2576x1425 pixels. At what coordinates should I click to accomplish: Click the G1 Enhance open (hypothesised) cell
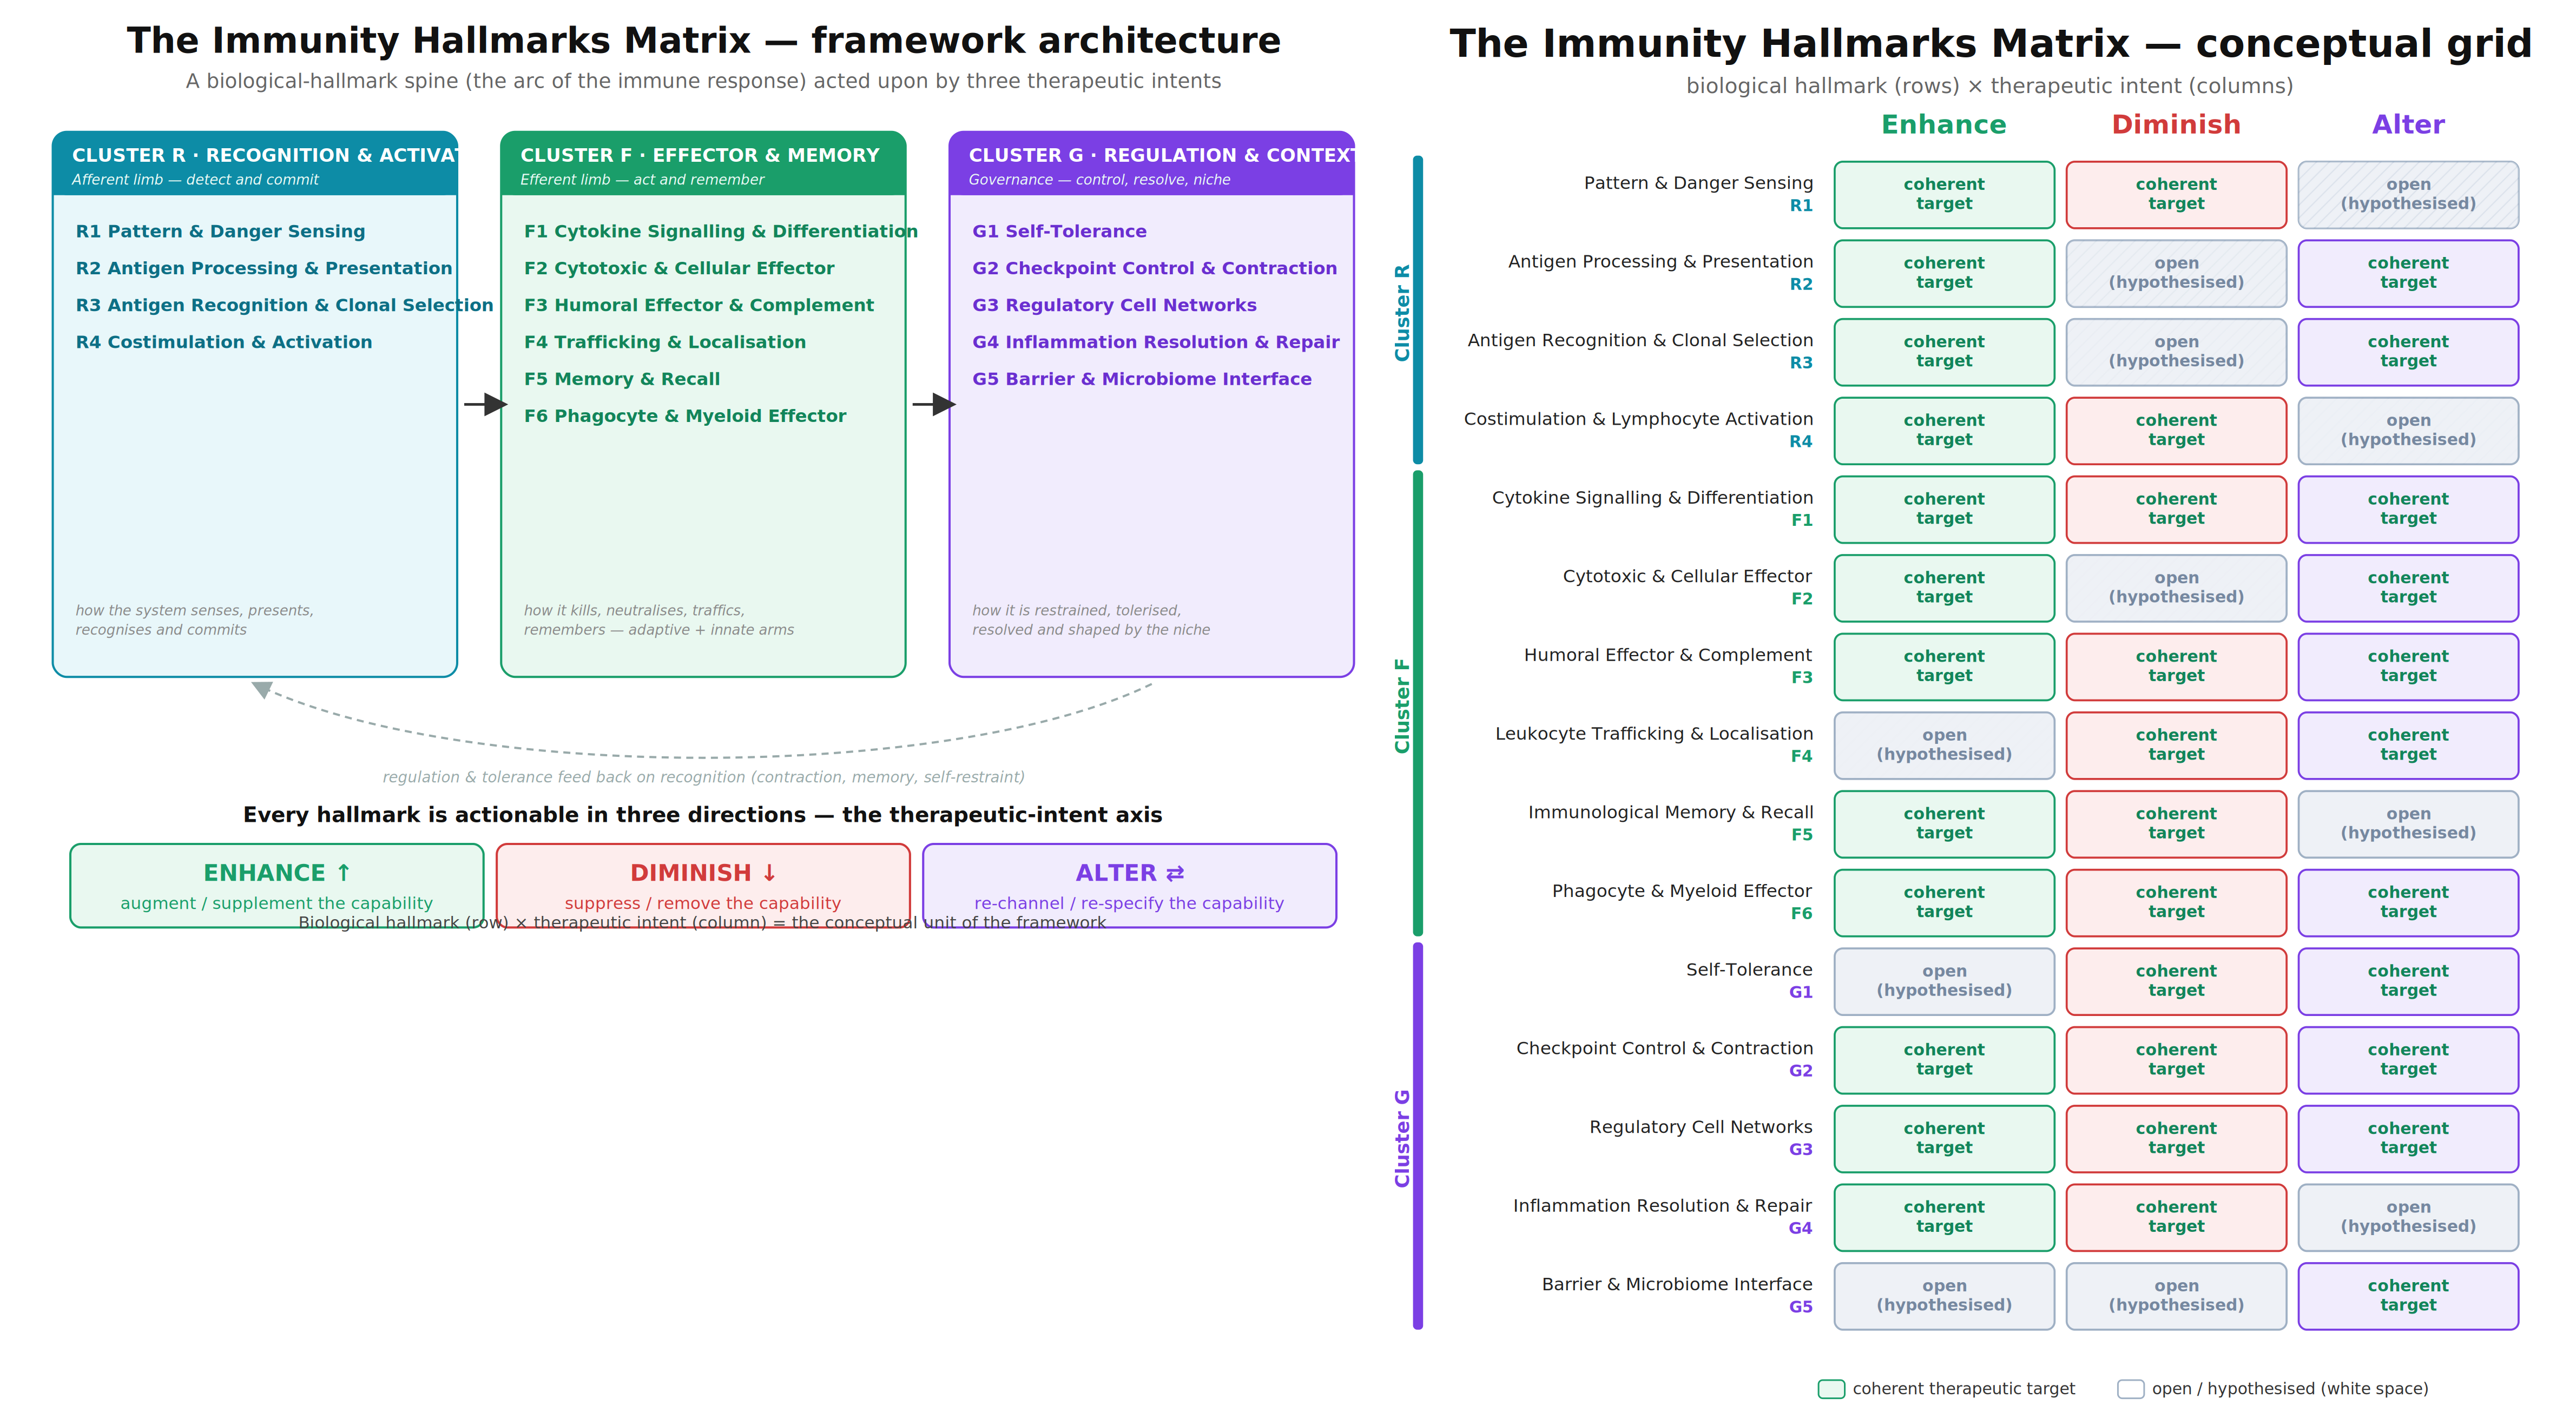coord(1944,981)
